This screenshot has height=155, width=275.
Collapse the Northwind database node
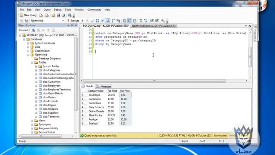(x=28, y=55)
